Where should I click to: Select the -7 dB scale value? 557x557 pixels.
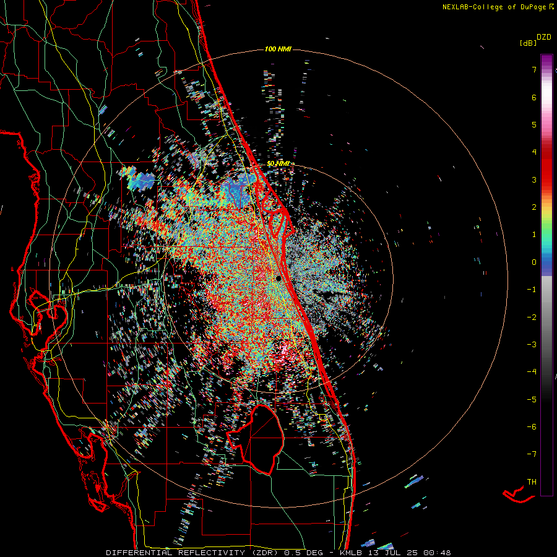click(x=532, y=454)
